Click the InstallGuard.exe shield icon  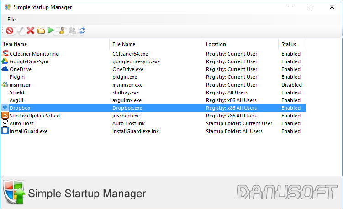click(x=5, y=131)
